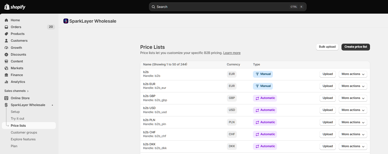The image size is (388, 154).
Task: Click the 'Handle: b2b_gbp' text
Action: tap(155, 100)
